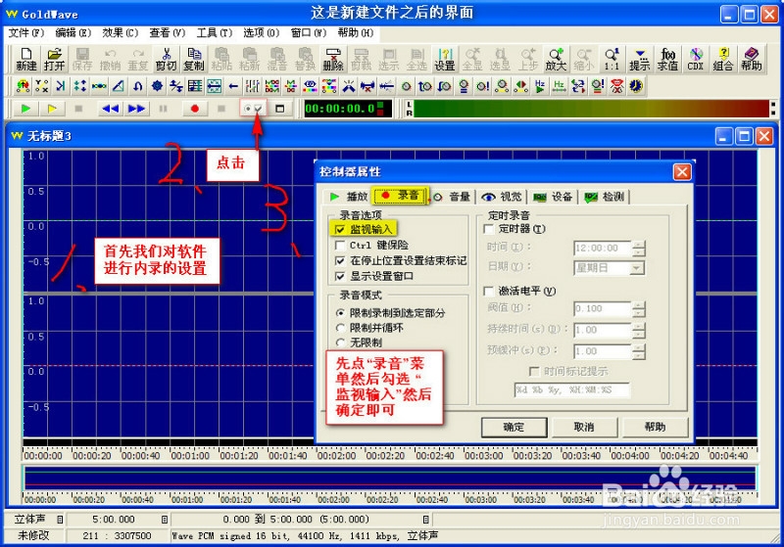Image resolution: width=784 pixels, height=547 pixels.
Task: Click the 剪切 (Cut) scissors icon
Action: [166, 59]
